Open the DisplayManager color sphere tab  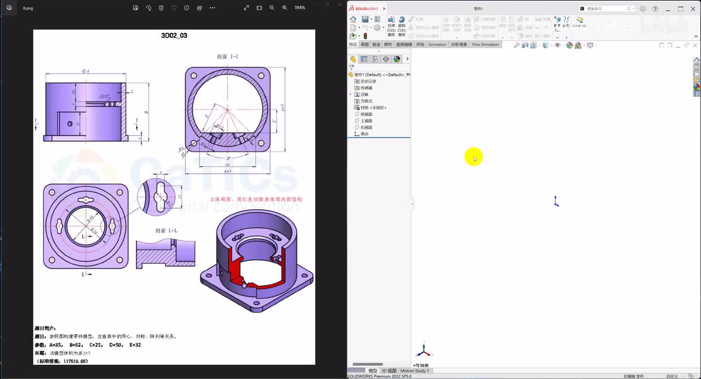click(397, 59)
